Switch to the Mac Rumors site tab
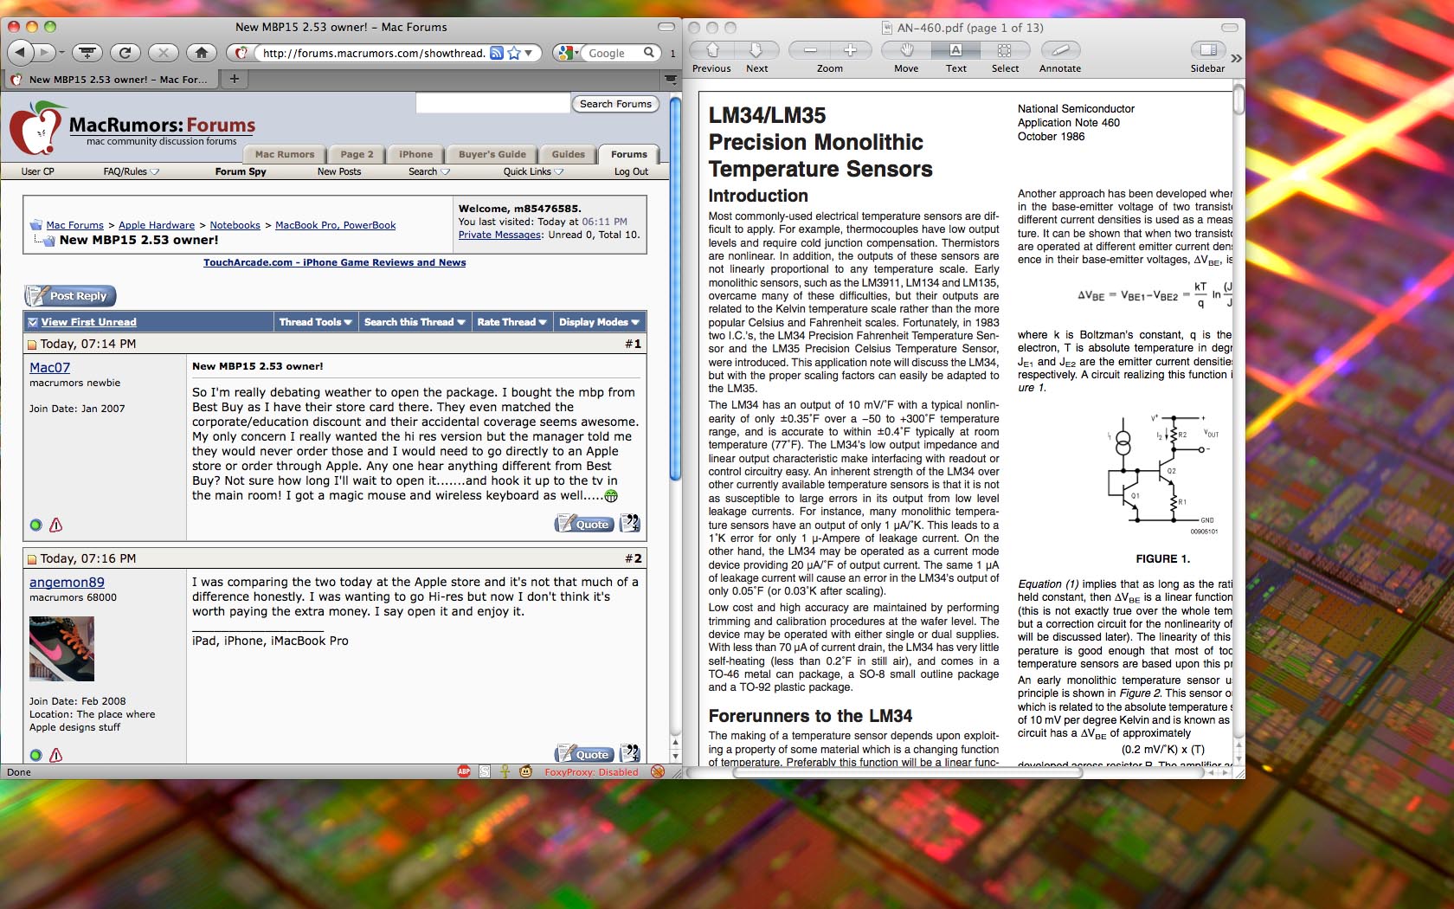Screen dimensions: 1454x909 (x=285, y=154)
